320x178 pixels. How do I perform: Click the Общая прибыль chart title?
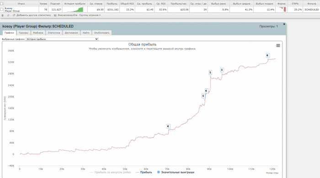pos(142,44)
